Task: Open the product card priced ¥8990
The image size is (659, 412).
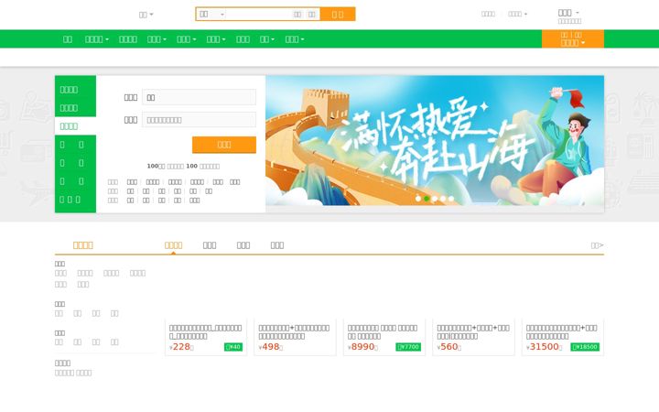Action: point(384,337)
